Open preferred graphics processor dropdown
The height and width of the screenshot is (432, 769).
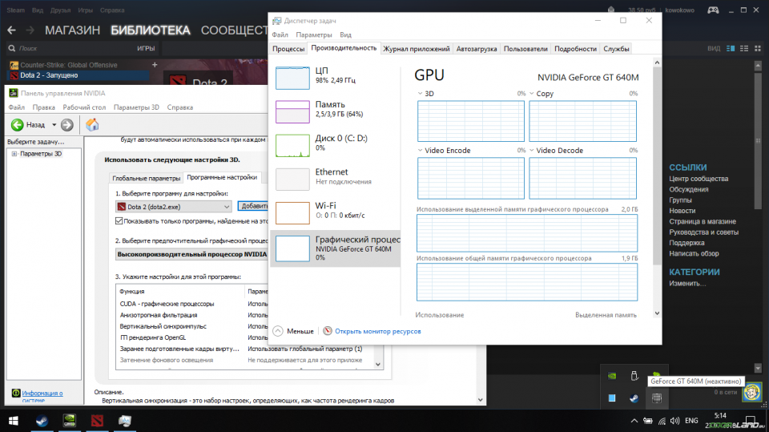[192, 254]
